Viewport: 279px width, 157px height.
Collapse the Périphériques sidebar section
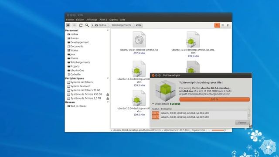pyautogui.click(x=108, y=78)
